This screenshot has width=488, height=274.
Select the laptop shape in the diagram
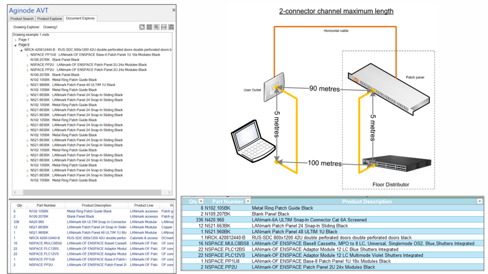(x=253, y=141)
